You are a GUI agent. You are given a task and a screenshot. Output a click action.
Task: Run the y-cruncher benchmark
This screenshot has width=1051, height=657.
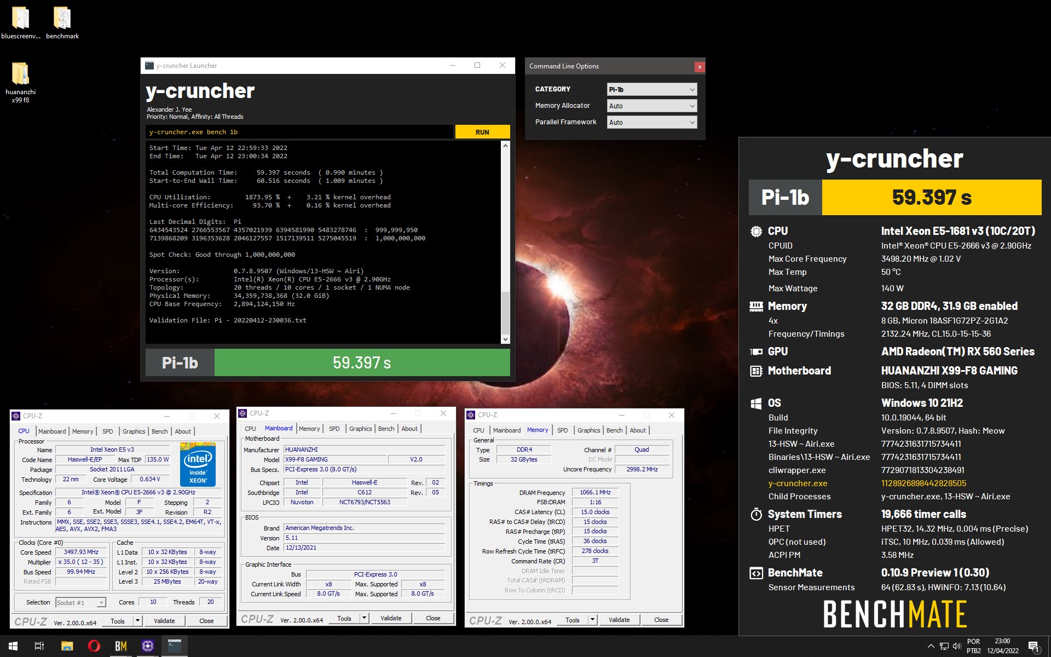(x=482, y=132)
